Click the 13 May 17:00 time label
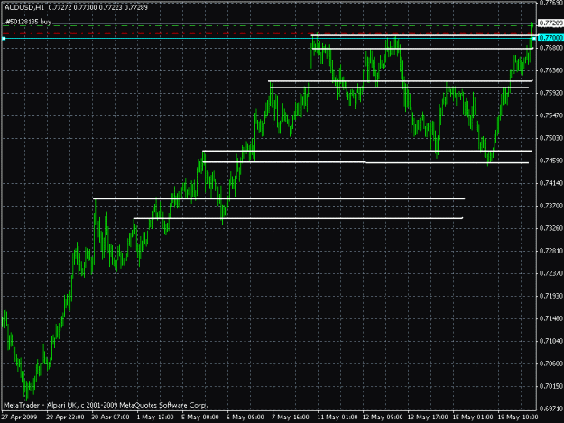Viewport: 564px width, 423px height. pos(428,418)
